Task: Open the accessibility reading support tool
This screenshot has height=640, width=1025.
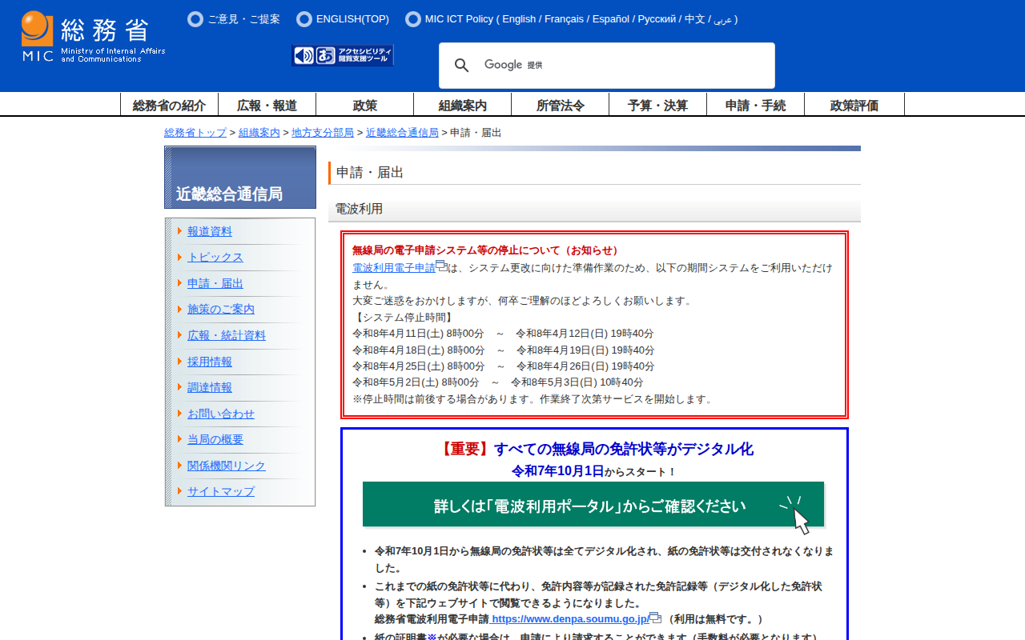Action: tap(343, 55)
